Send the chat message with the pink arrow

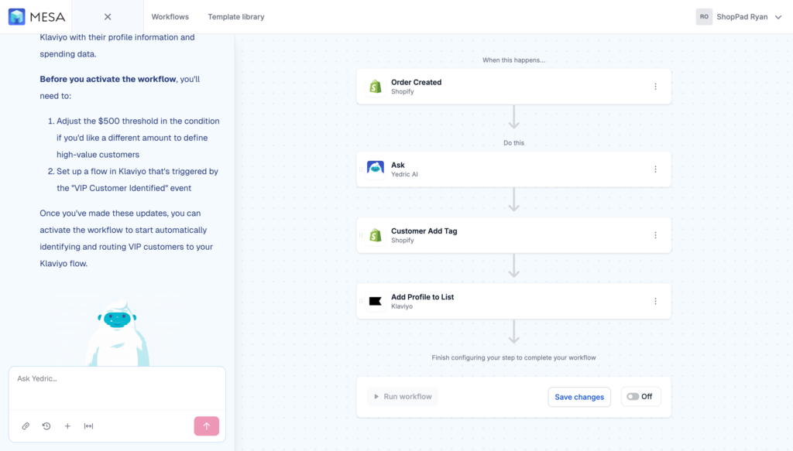(206, 425)
